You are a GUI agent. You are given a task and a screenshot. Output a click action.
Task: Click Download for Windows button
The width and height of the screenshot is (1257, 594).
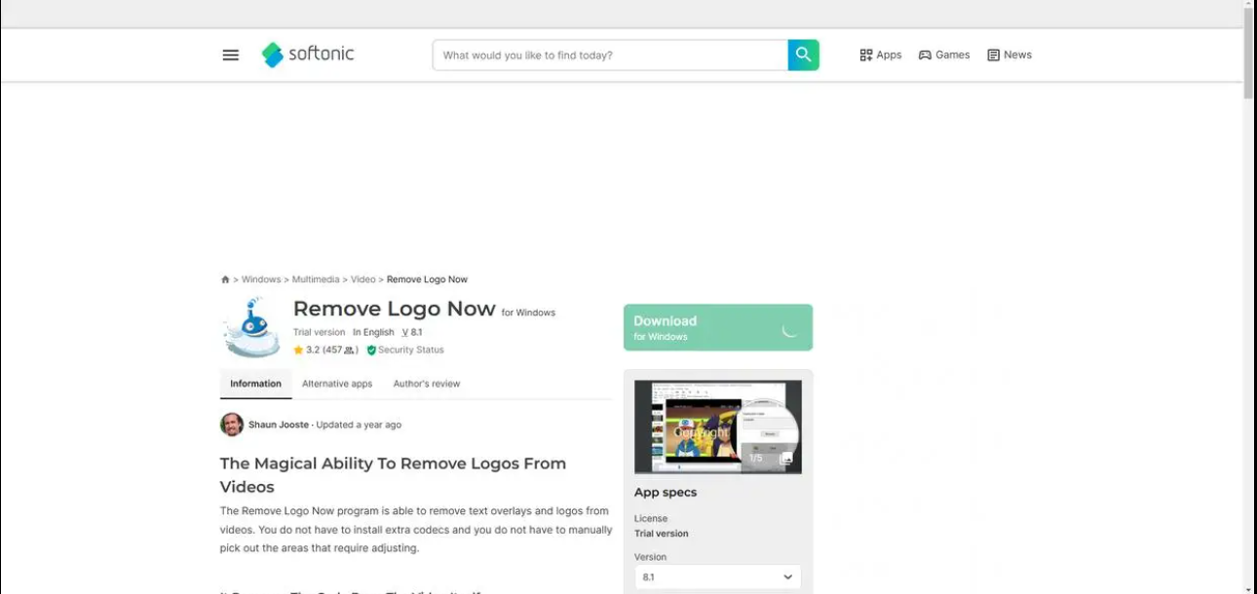pyautogui.click(x=717, y=327)
